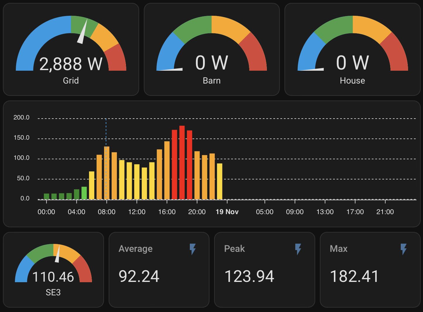The height and width of the screenshot is (312, 423).
Task: Open the House power gauge card
Action: 352,50
